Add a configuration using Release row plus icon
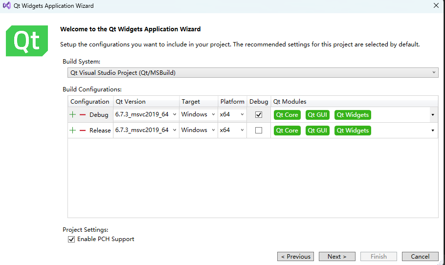Screen dimensions: 445x265 pos(73,130)
